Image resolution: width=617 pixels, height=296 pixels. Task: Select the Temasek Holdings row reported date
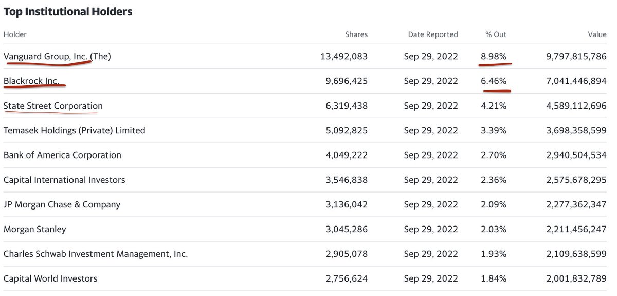coord(431,130)
